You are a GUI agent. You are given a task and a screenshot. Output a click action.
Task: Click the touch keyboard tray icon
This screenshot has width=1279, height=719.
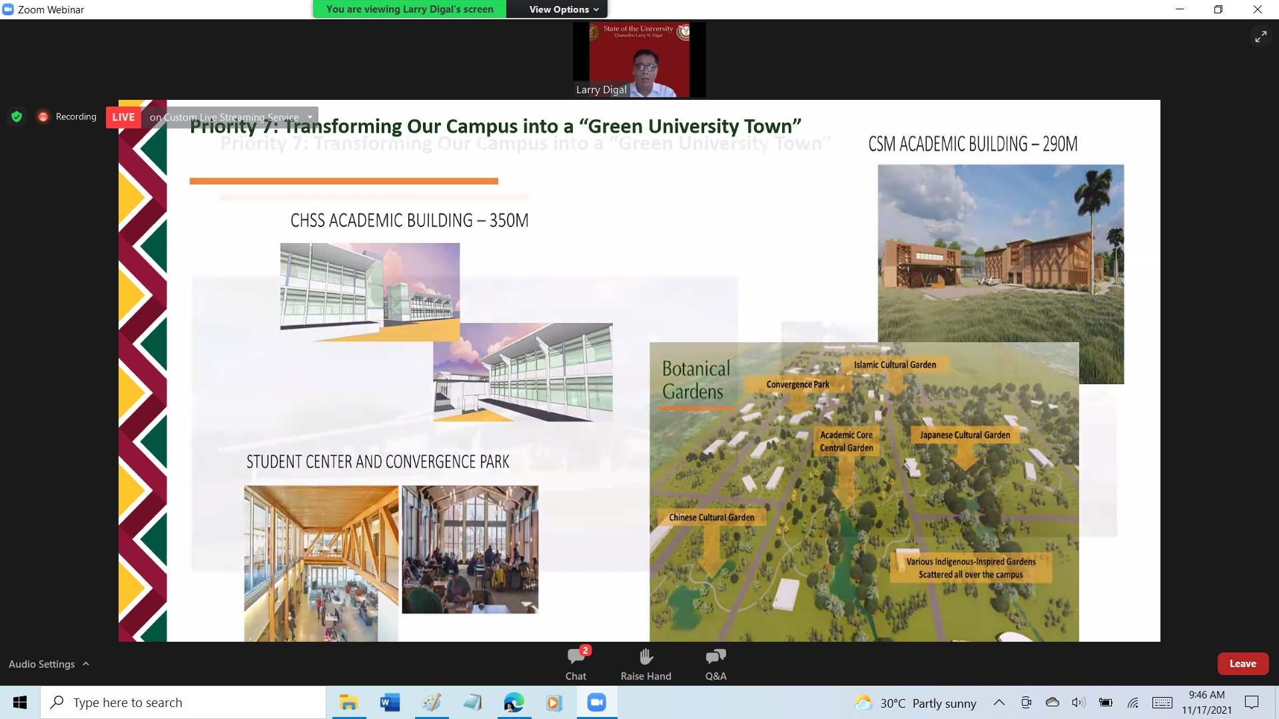pyautogui.click(x=1162, y=702)
